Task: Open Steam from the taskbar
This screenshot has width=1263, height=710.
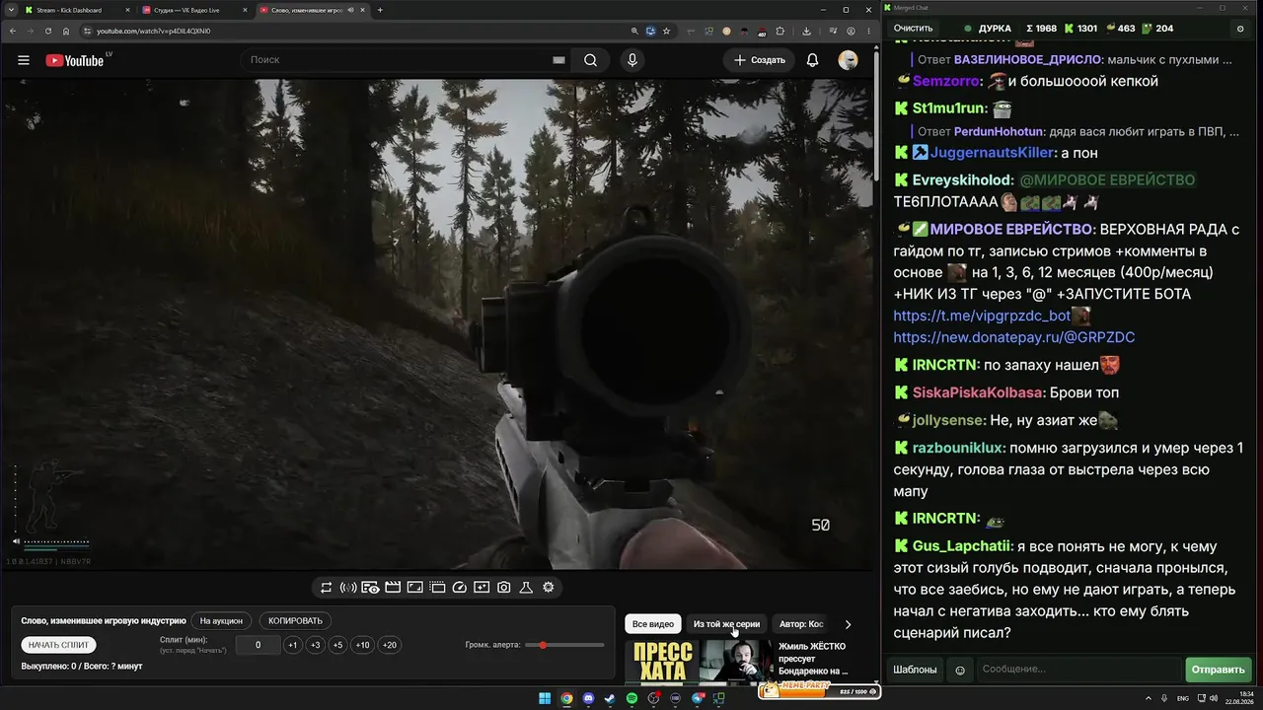Action: click(610, 698)
